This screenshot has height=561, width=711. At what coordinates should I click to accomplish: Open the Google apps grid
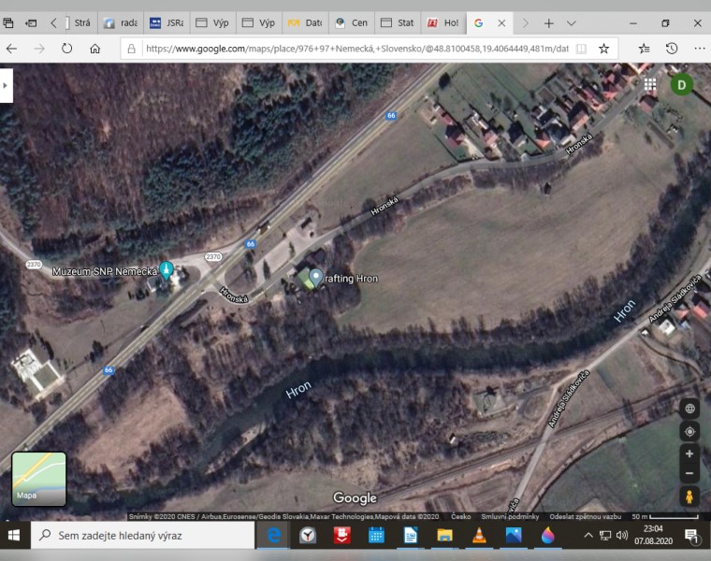[x=649, y=84]
